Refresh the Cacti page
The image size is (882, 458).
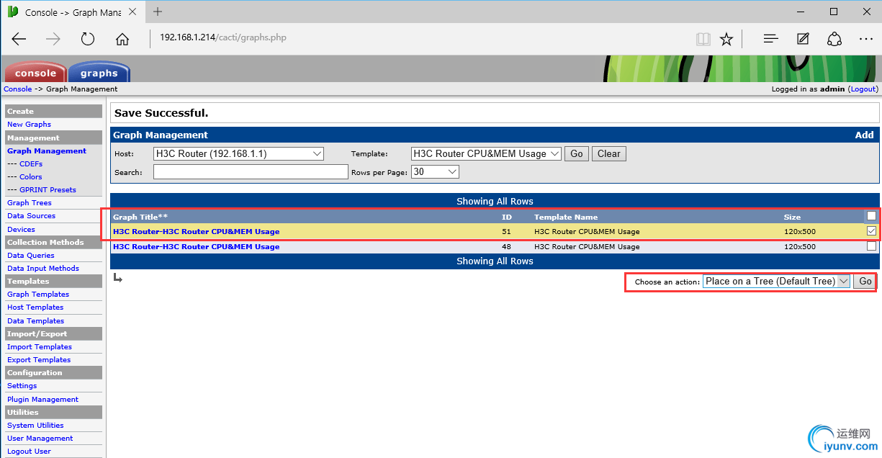click(88, 39)
